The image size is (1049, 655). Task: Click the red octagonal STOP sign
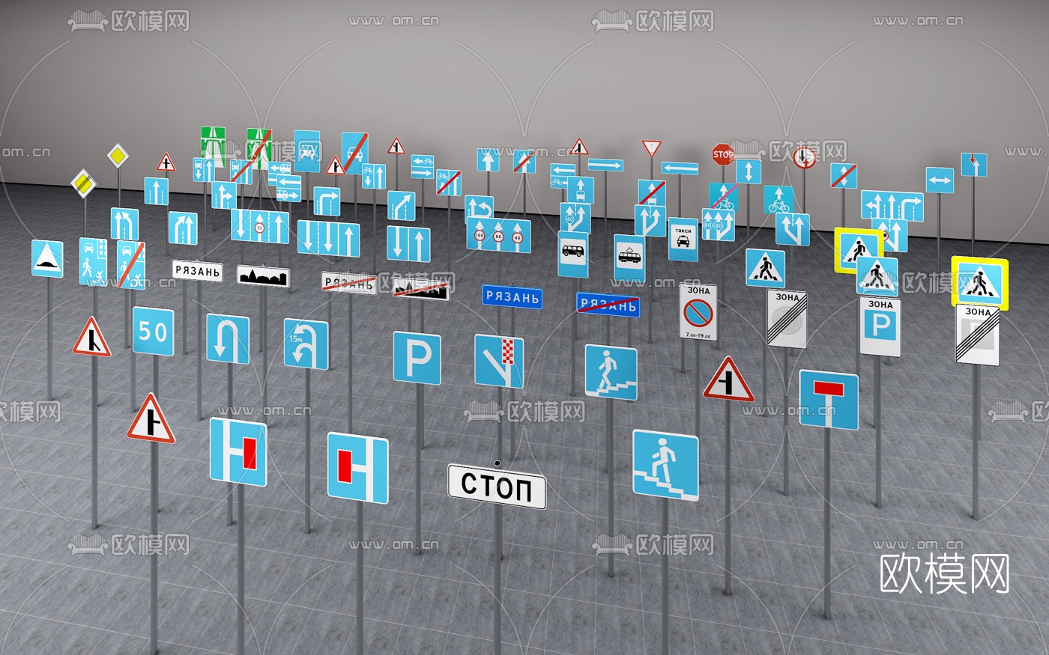pyautogui.click(x=722, y=155)
